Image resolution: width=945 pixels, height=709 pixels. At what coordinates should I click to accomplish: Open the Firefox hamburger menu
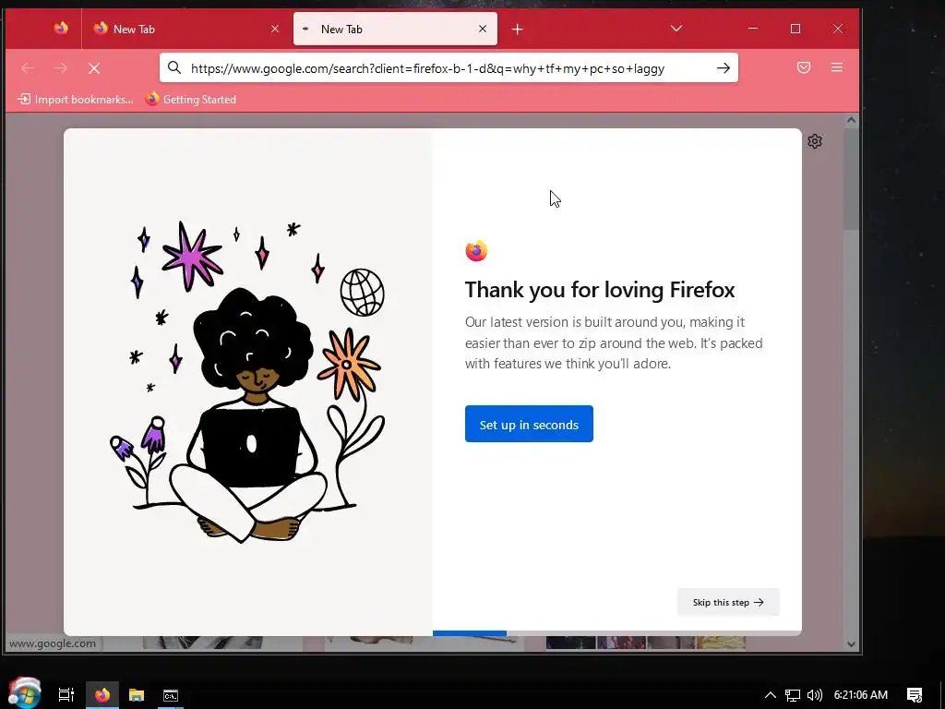click(836, 67)
